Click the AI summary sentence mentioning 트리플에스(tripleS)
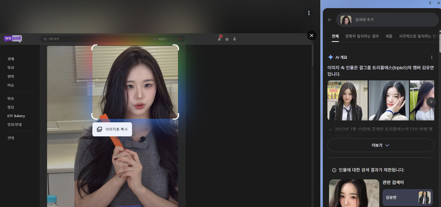The image size is (441, 207). (381, 71)
